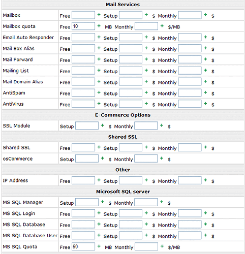245x254 pixels.
Task: Click plus icon after Mailbox quota Free field
Action: (99, 26)
